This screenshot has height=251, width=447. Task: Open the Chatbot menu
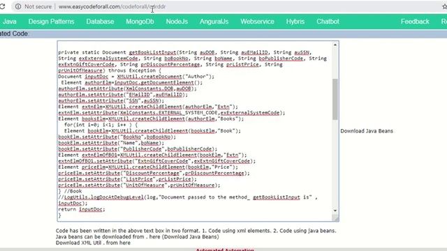tap(328, 22)
